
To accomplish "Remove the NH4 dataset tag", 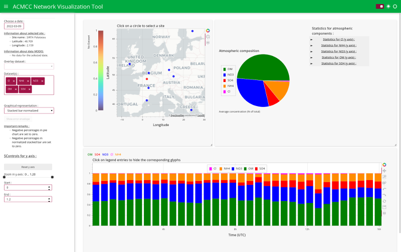I will (28, 81).
